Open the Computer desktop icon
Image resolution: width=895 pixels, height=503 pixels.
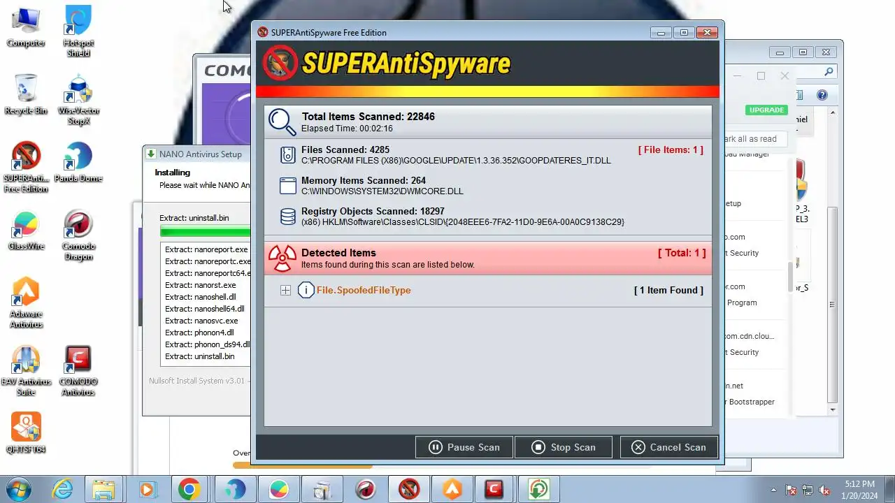click(x=26, y=27)
